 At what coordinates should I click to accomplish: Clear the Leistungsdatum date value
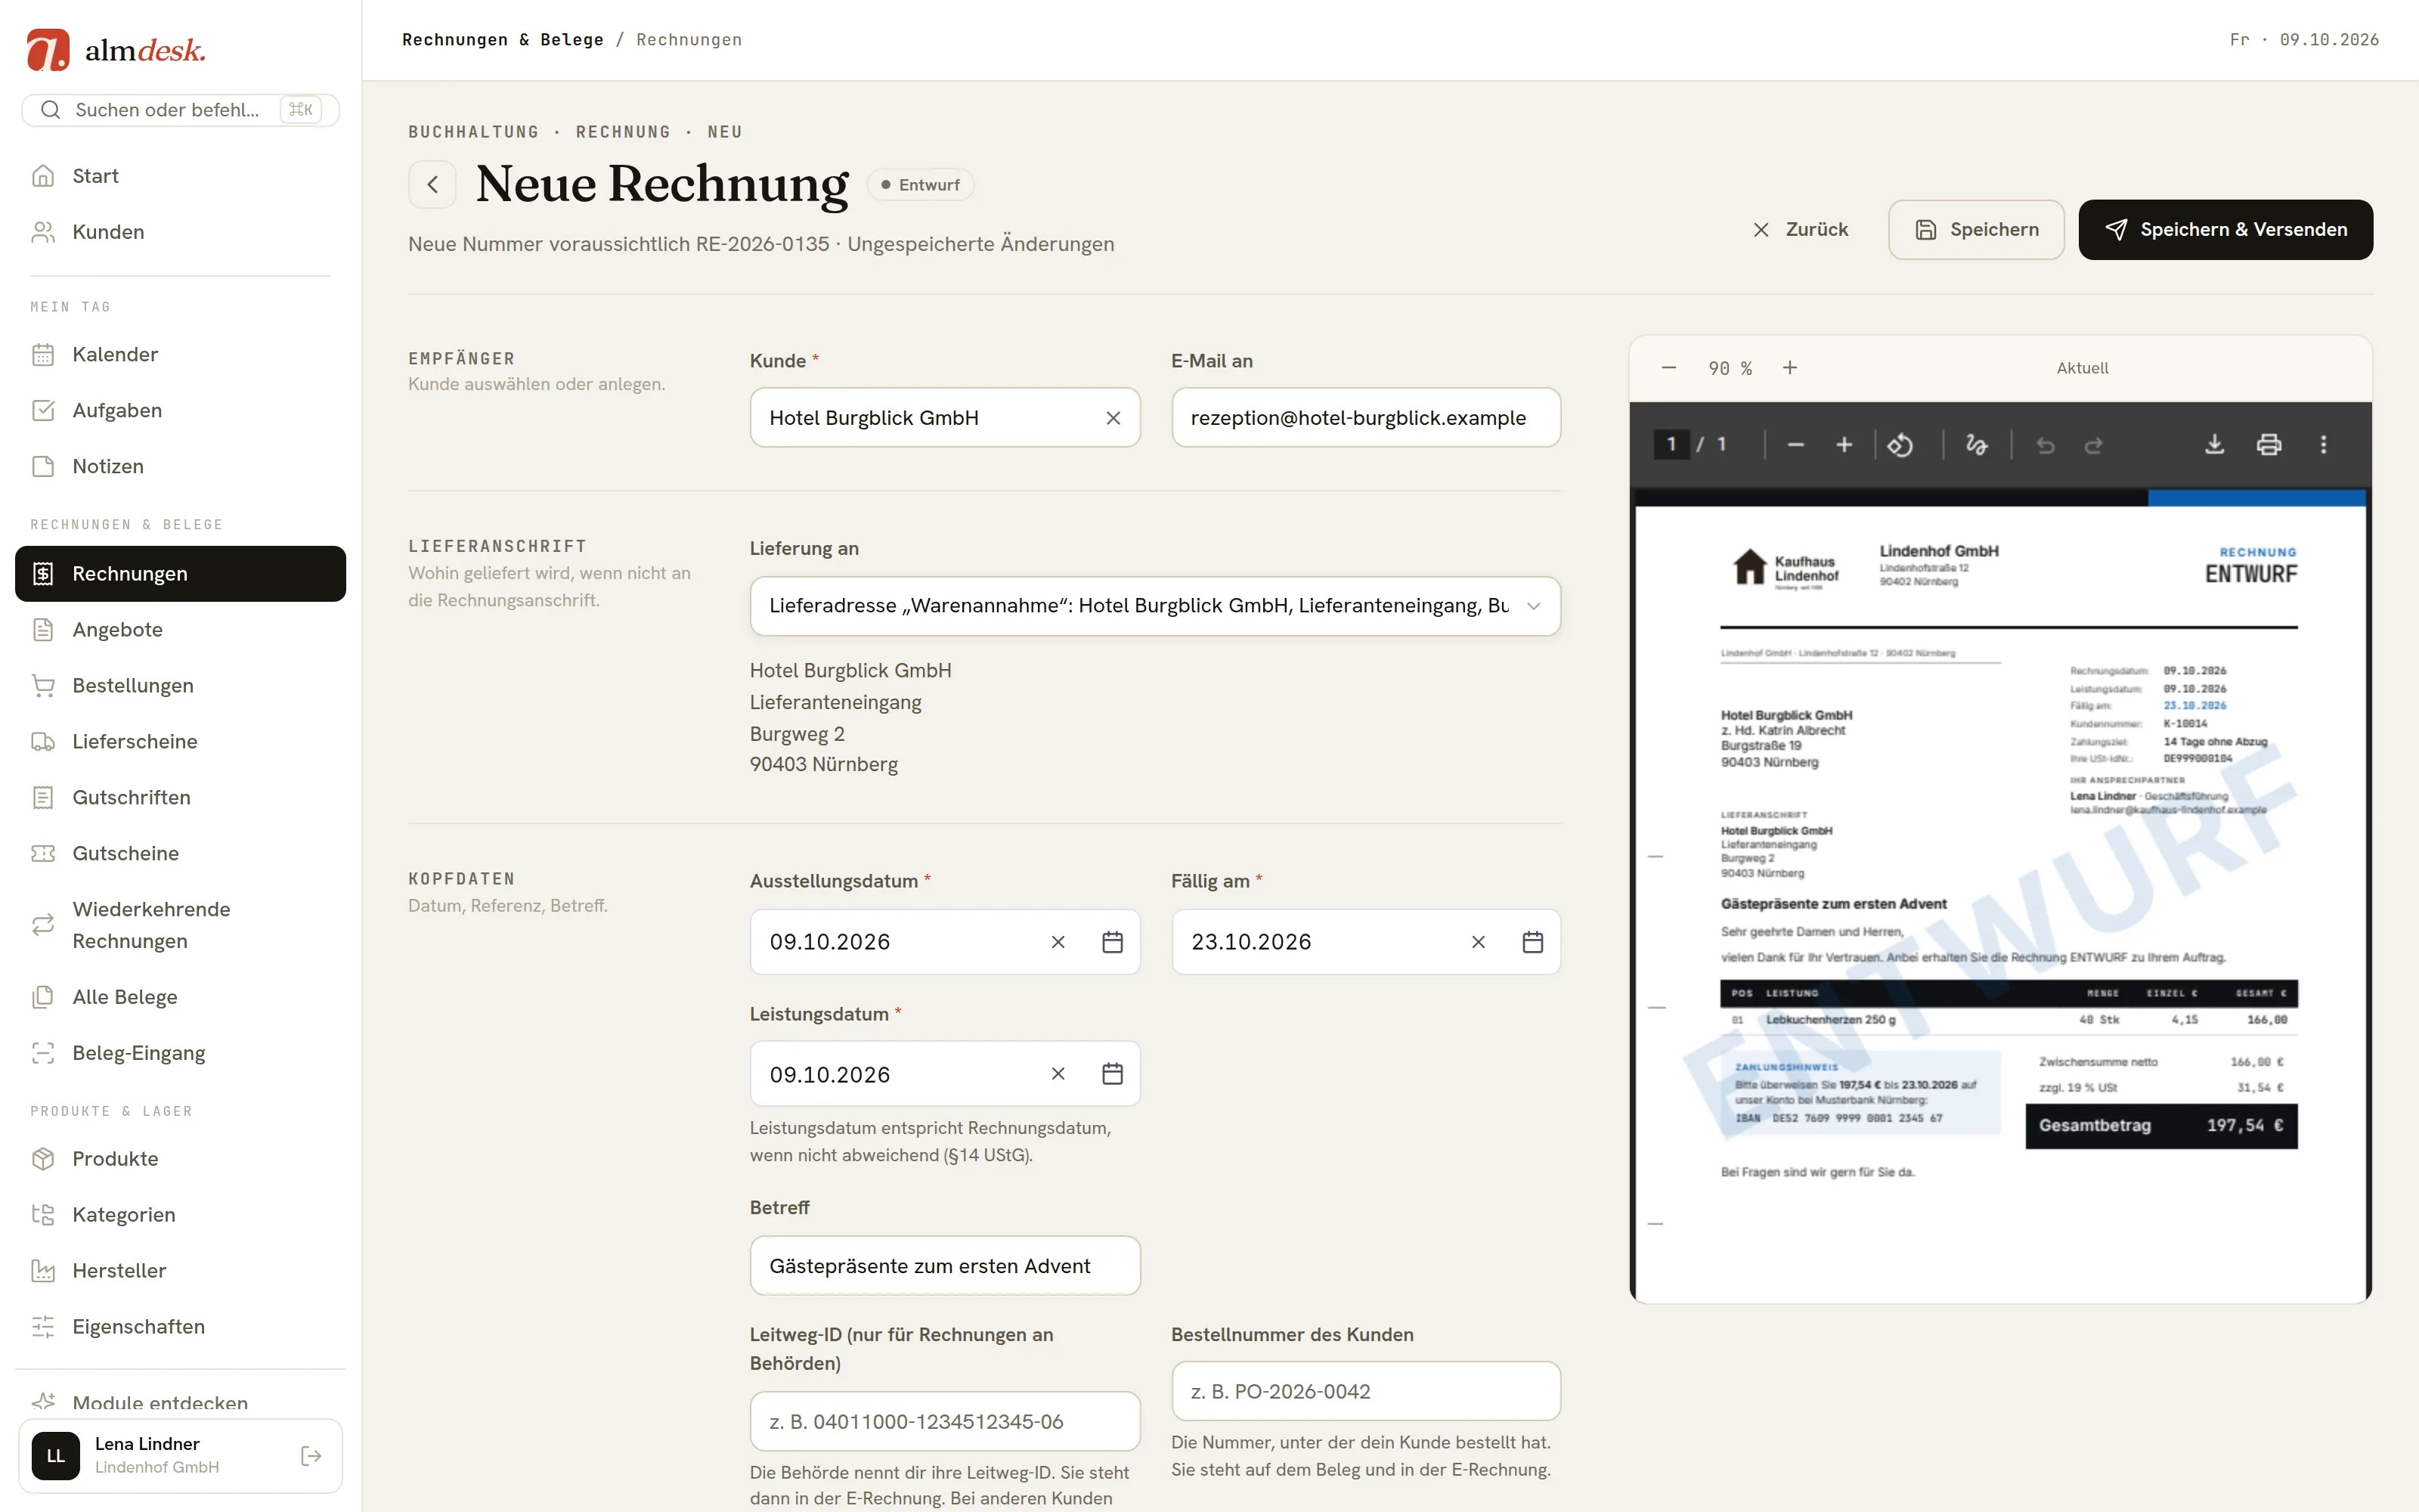[1058, 1074]
